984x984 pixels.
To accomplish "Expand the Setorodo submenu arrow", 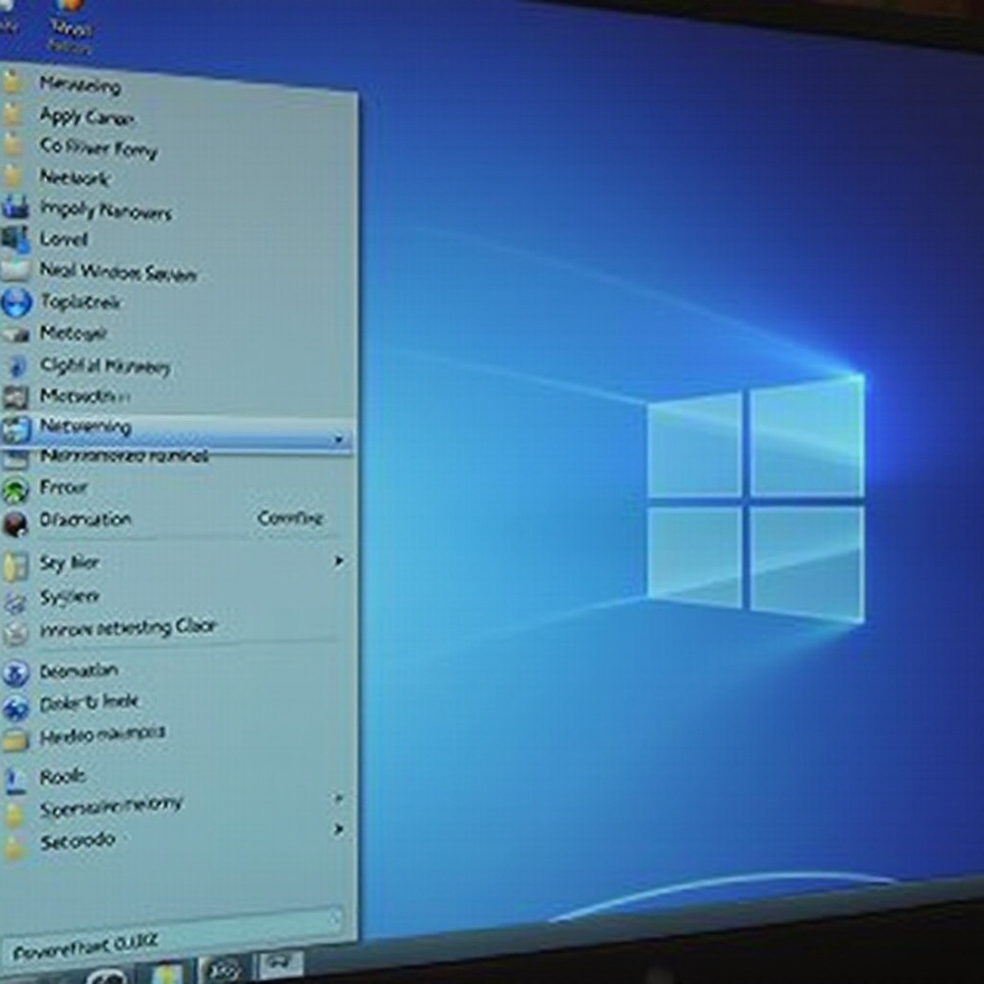I will pos(338,829).
